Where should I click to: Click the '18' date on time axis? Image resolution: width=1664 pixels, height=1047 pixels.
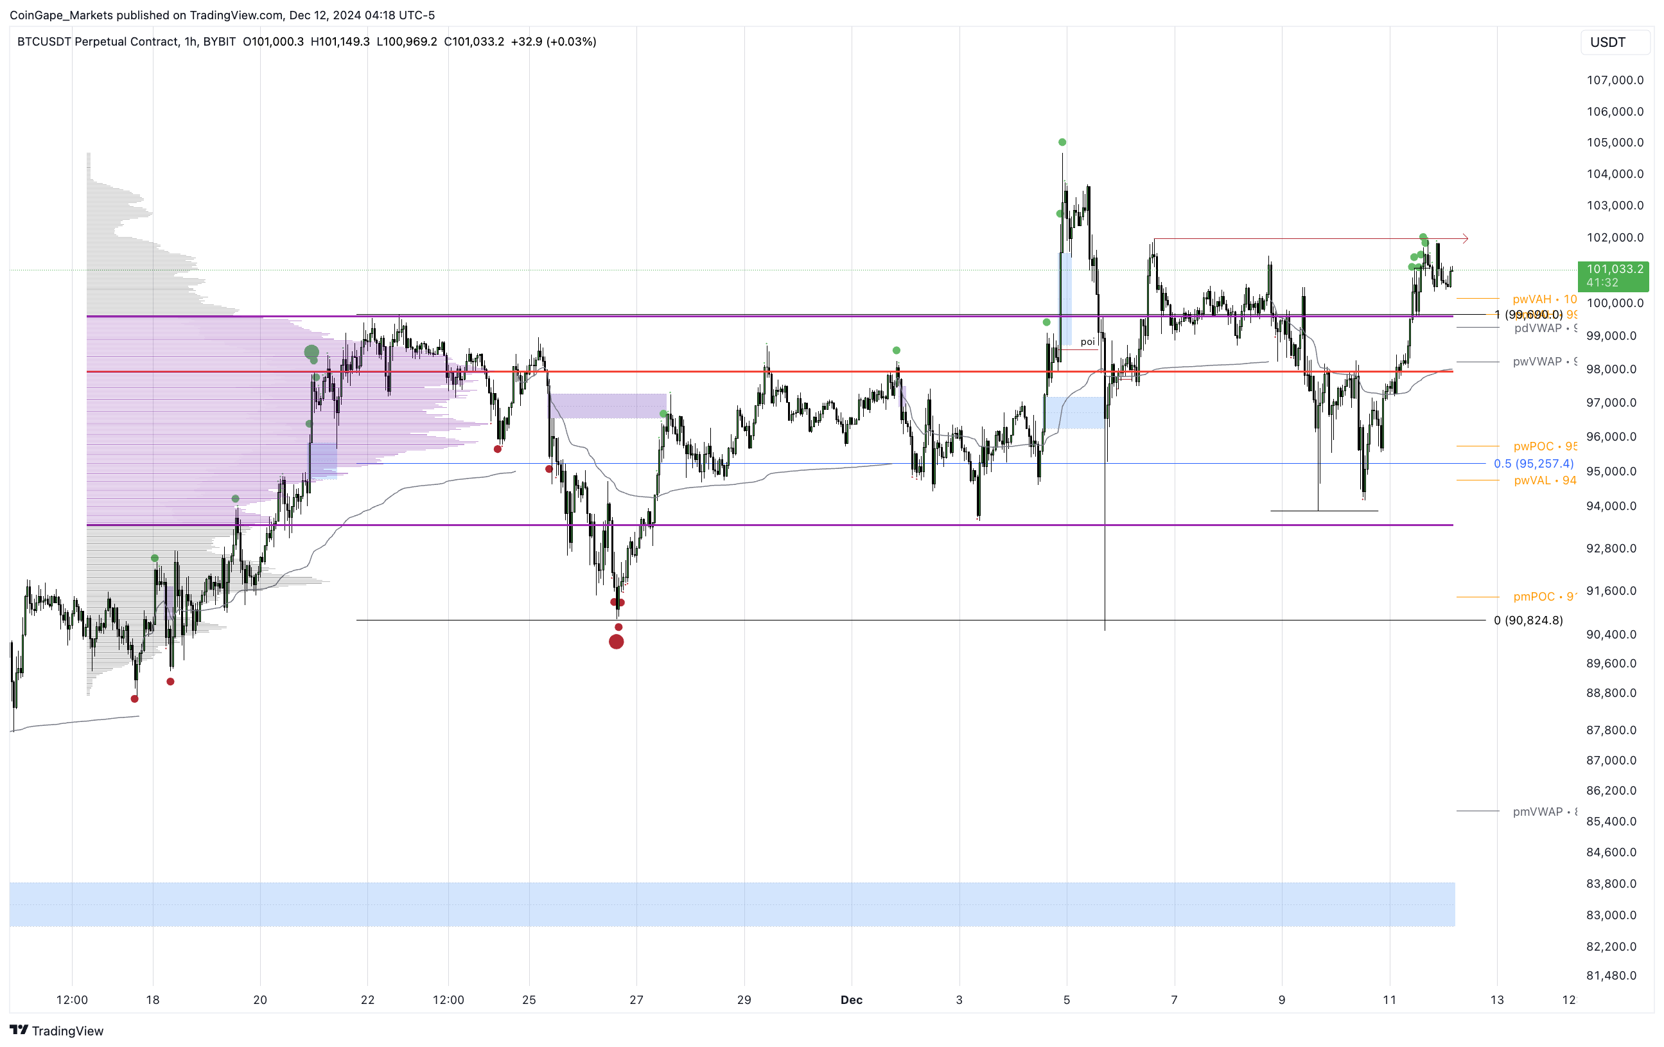click(153, 1000)
